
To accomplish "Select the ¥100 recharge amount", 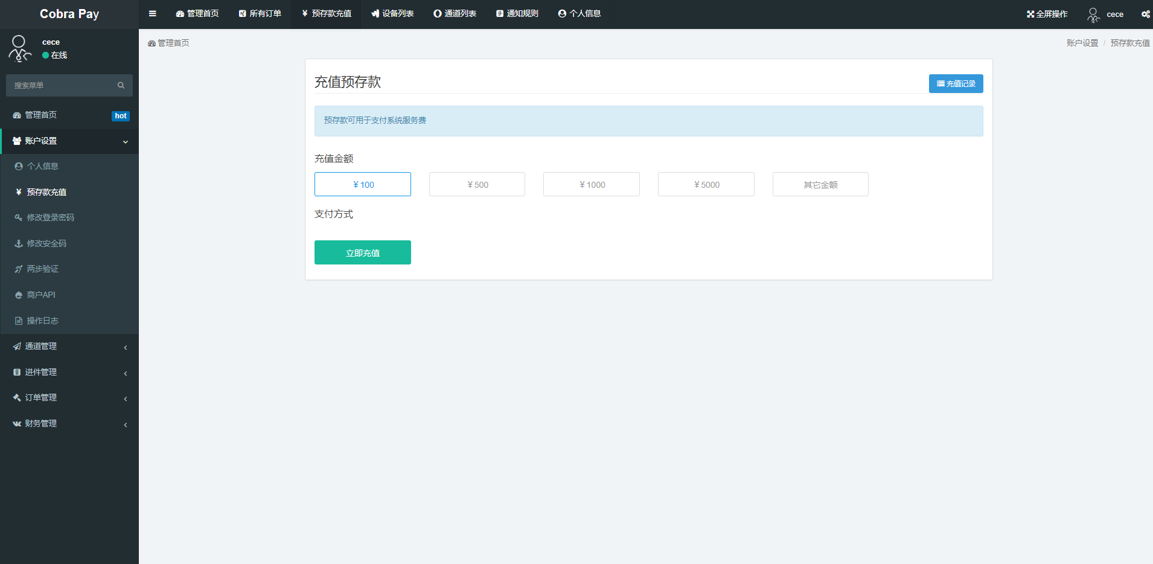I will point(362,184).
